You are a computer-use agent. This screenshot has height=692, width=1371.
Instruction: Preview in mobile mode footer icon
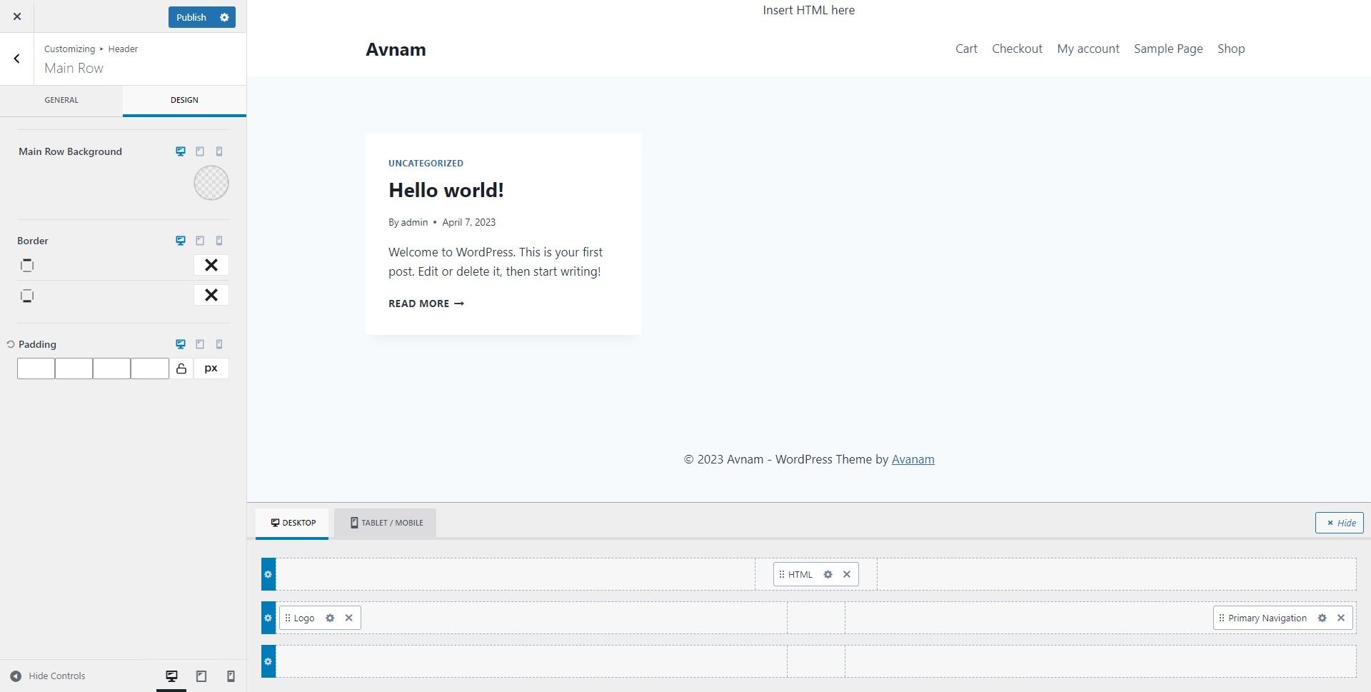click(231, 676)
